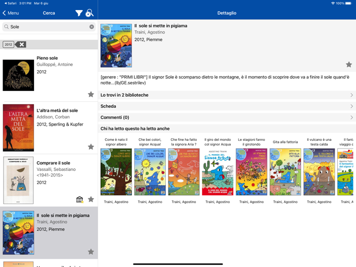
Task: Open Il vulcano è una testa calda cover
Action: (319, 172)
